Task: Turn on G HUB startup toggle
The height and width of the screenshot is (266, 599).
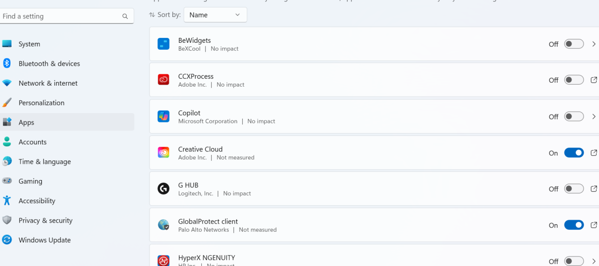Action: 574,189
